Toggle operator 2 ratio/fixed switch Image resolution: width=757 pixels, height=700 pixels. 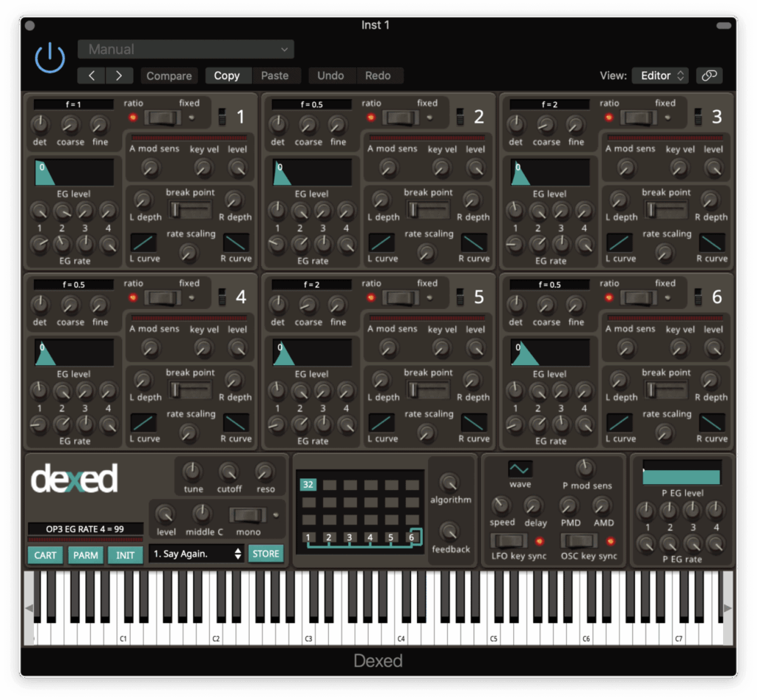tap(401, 118)
